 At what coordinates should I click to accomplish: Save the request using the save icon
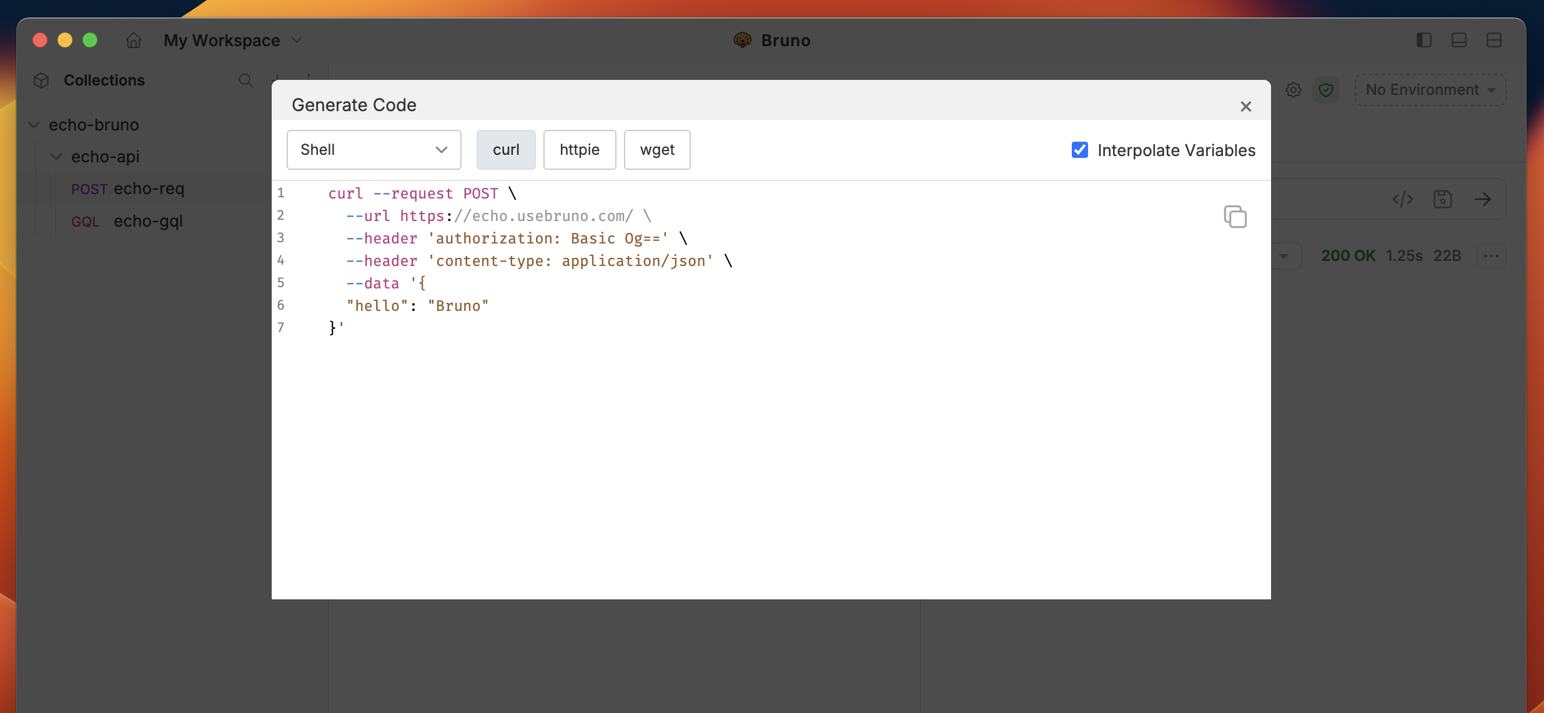1443,199
